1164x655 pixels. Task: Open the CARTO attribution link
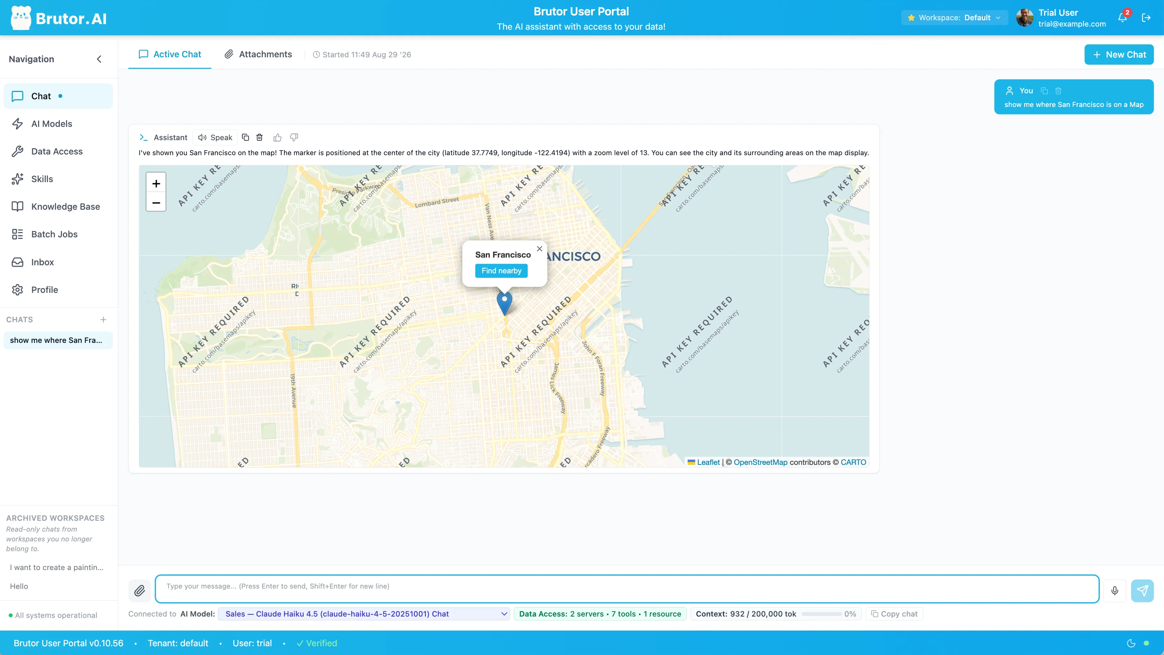[853, 462]
